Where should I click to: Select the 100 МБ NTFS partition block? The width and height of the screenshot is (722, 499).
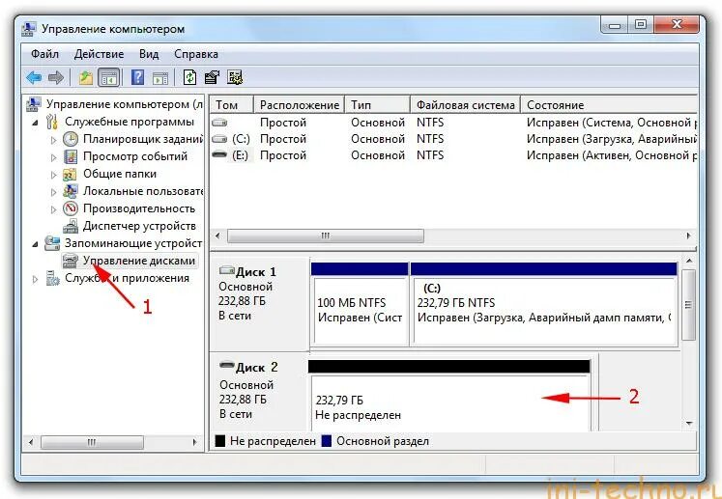(360, 304)
